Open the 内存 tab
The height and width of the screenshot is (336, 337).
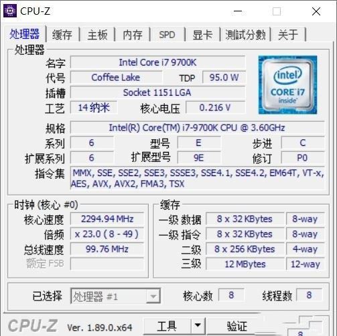133,35
